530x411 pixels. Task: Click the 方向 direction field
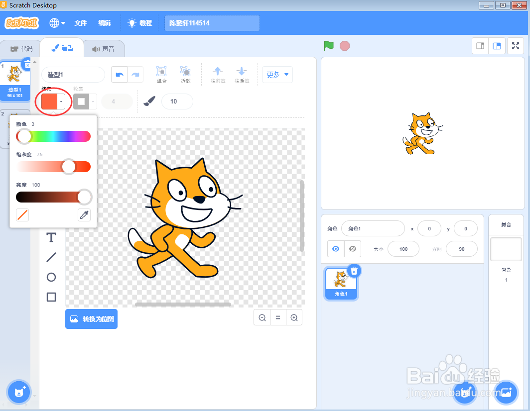[x=461, y=249]
